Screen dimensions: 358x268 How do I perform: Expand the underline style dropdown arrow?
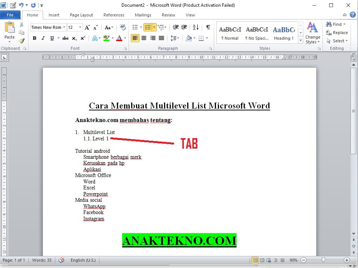click(x=58, y=38)
